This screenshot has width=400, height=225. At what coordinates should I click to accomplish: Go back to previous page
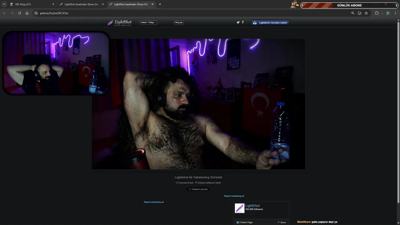click(x=4, y=13)
